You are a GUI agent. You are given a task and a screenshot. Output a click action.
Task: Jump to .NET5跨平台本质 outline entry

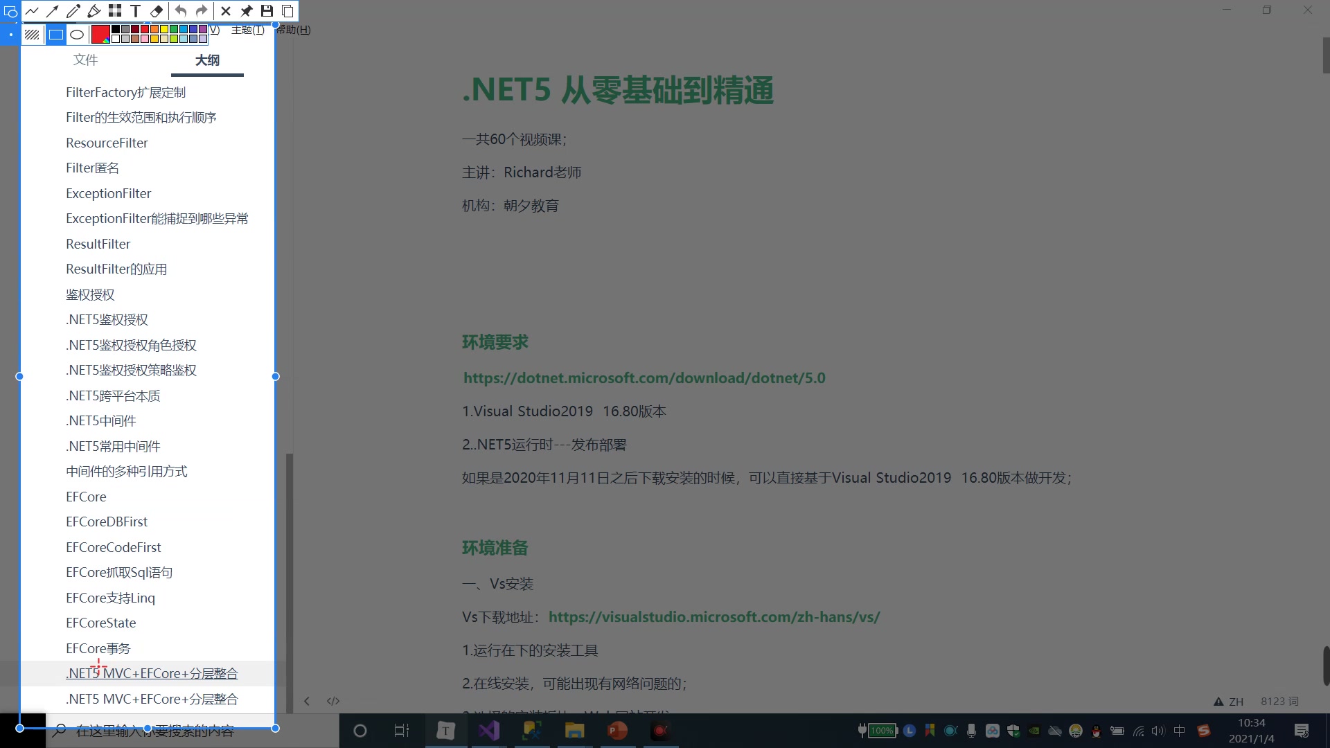[x=113, y=395]
